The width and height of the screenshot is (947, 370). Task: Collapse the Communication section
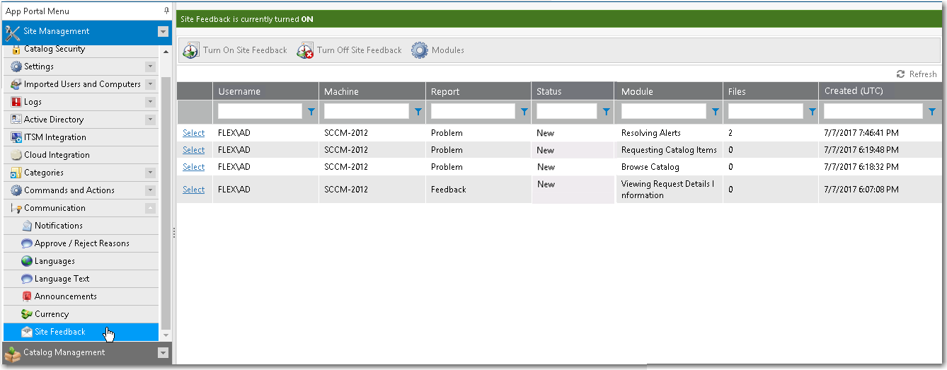coord(150,208)
